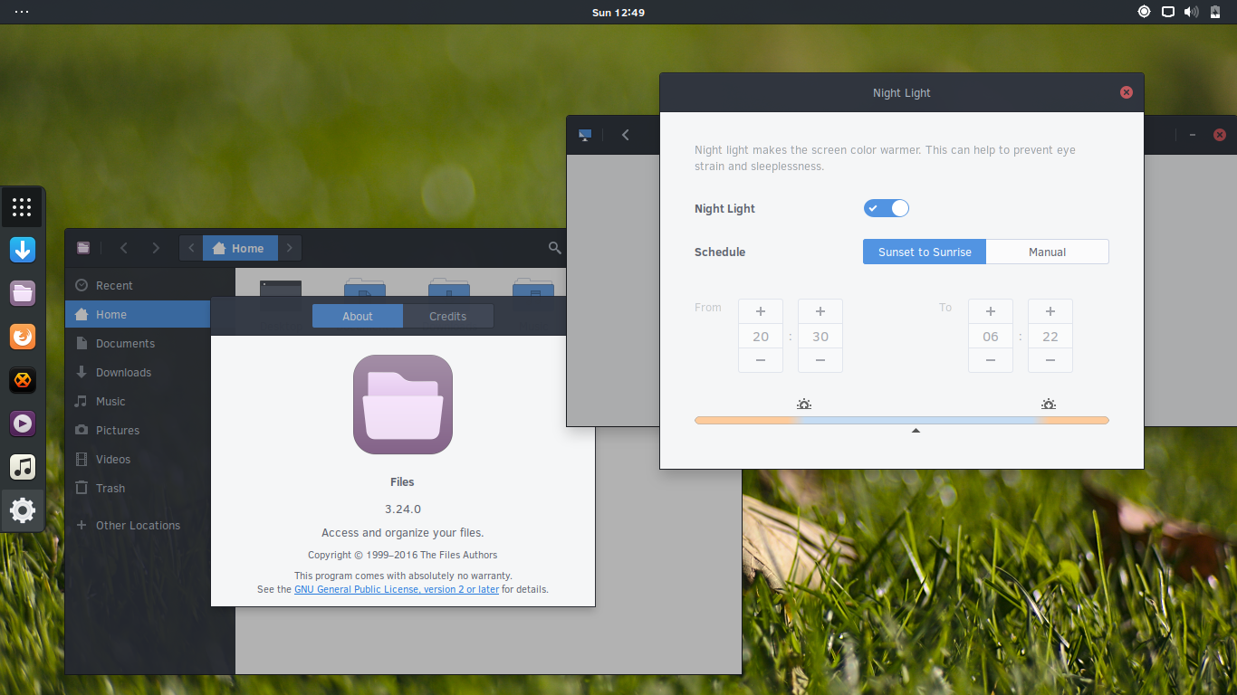Open the volume indicator in top bar
The height and width of the screenshot is (695, 1237).
1192,12
